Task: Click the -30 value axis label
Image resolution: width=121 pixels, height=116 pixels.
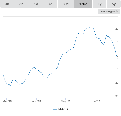Action: (116, 96)
